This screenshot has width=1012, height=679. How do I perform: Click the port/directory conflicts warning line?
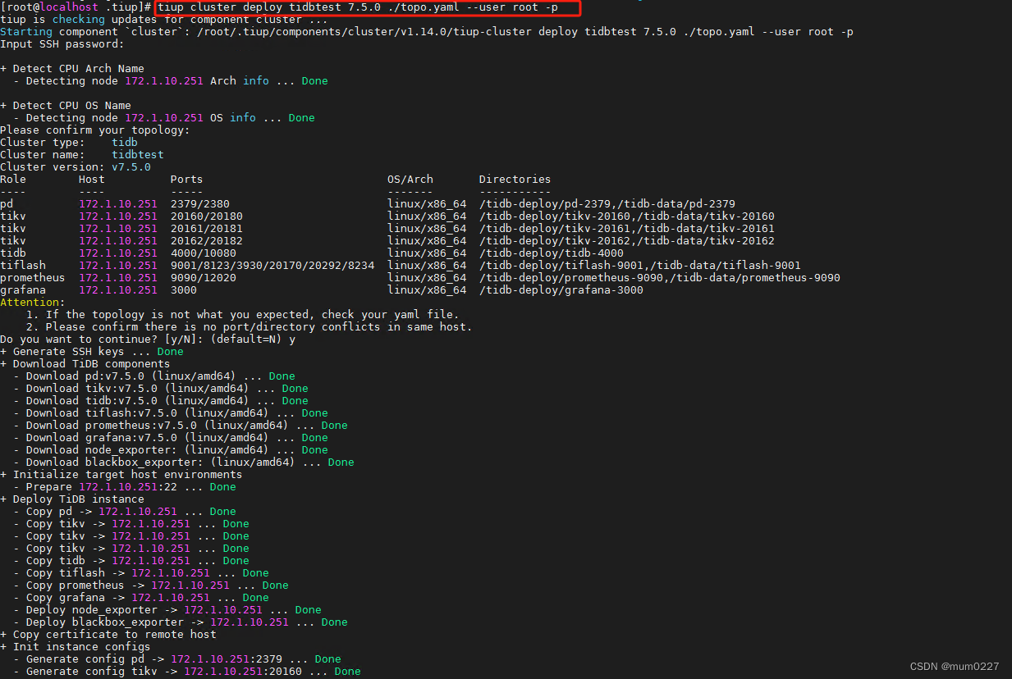tap(250, 327)
